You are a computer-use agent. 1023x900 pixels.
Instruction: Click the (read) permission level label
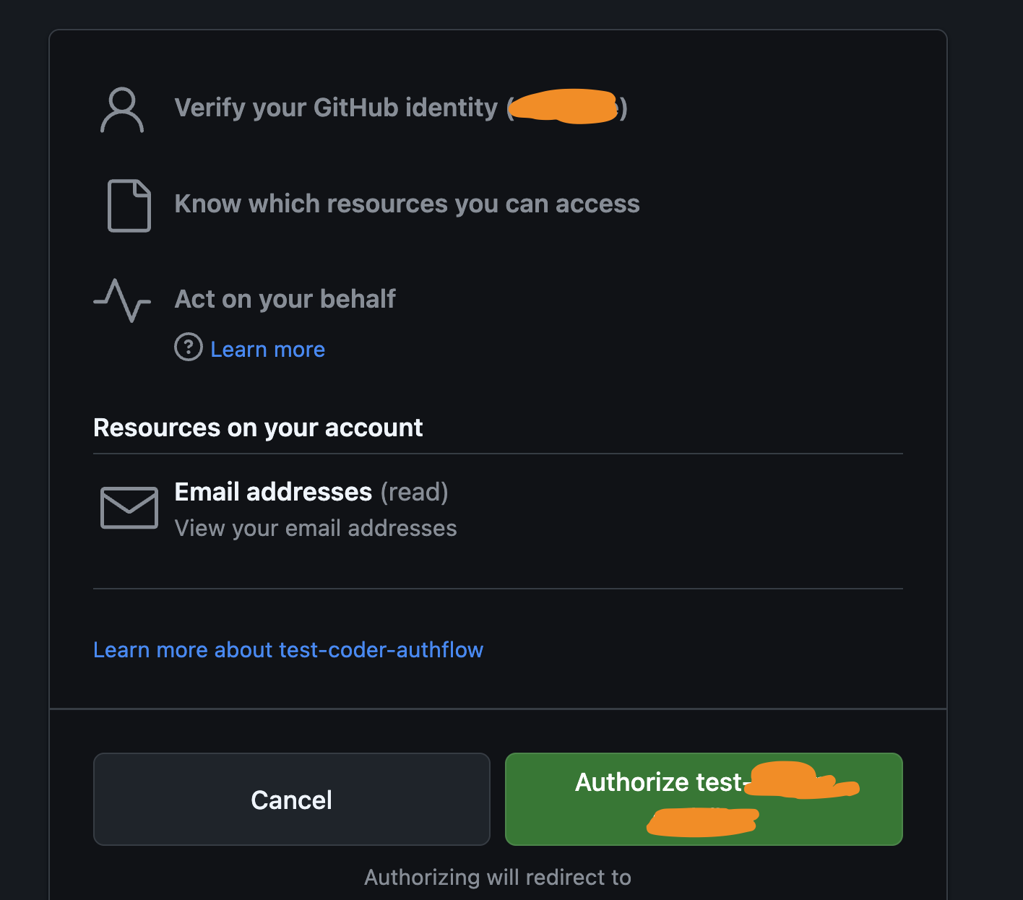[x=414, y=492]
